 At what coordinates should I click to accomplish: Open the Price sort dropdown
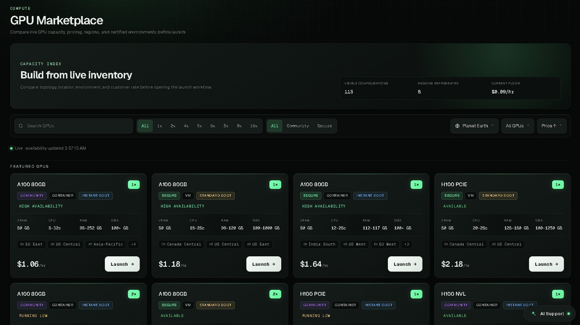tap(552, 126)
